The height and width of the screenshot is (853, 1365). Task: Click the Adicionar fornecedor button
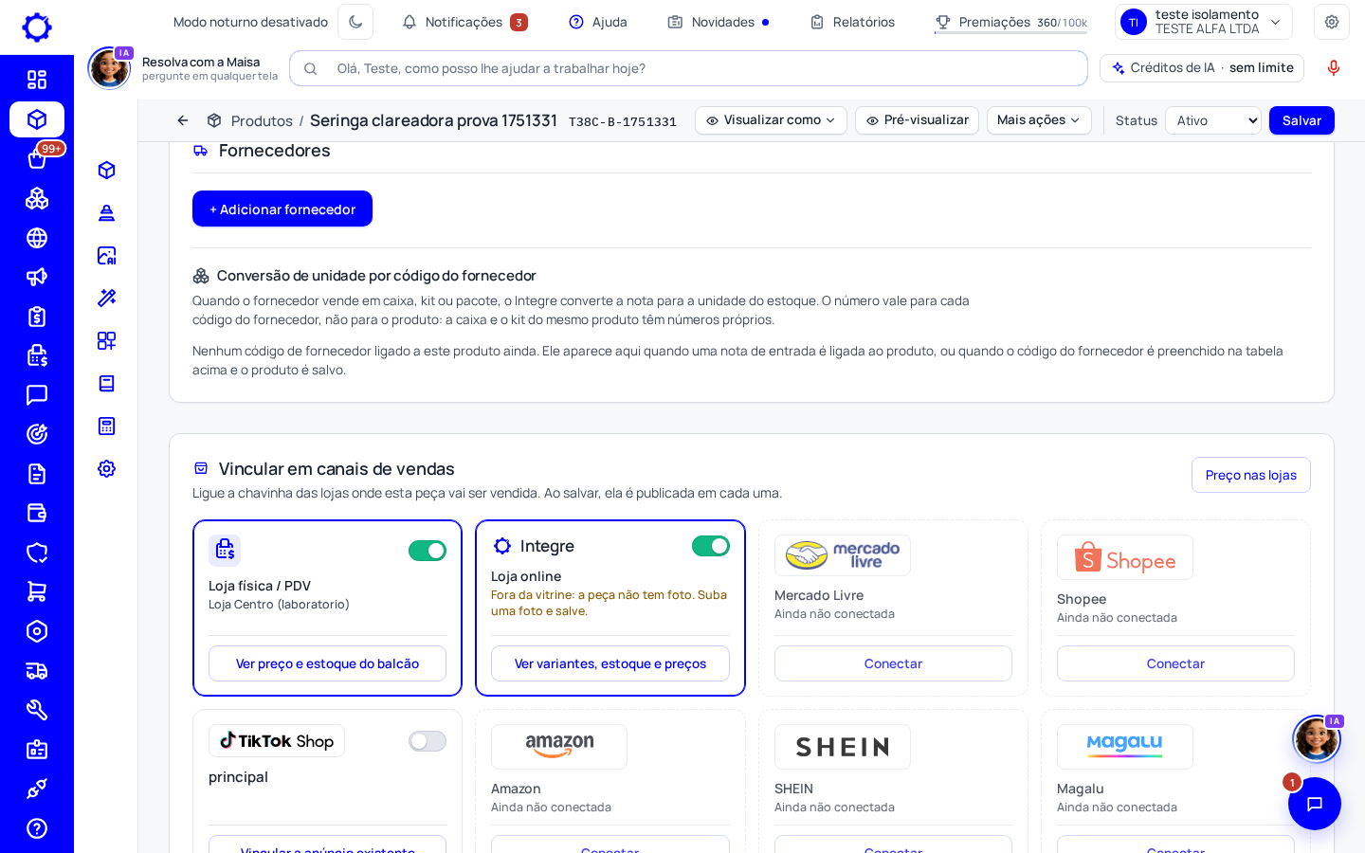tap(282, 209)
